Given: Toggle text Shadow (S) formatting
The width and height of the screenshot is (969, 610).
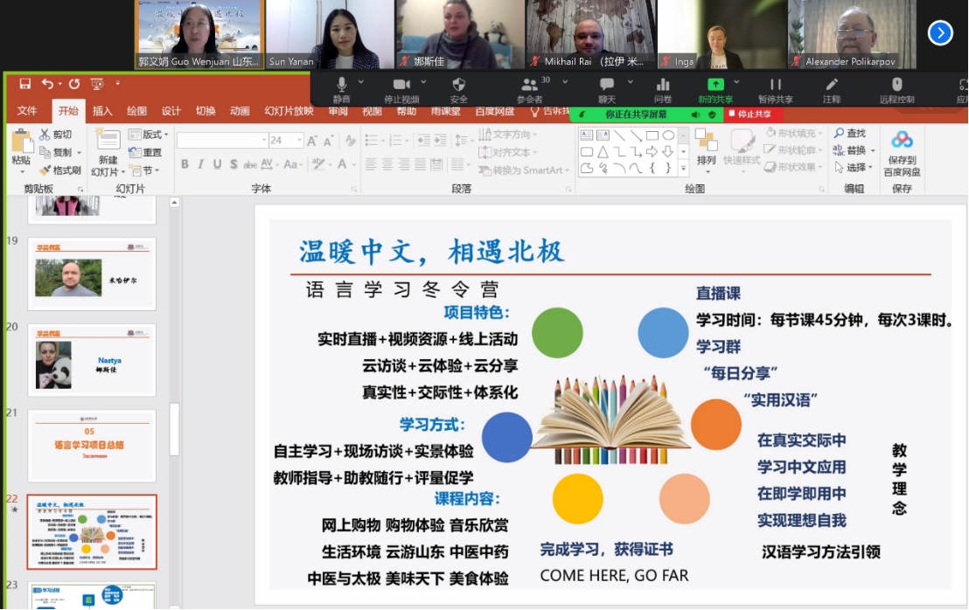Looking at the screenshot, I should point(234,163).
